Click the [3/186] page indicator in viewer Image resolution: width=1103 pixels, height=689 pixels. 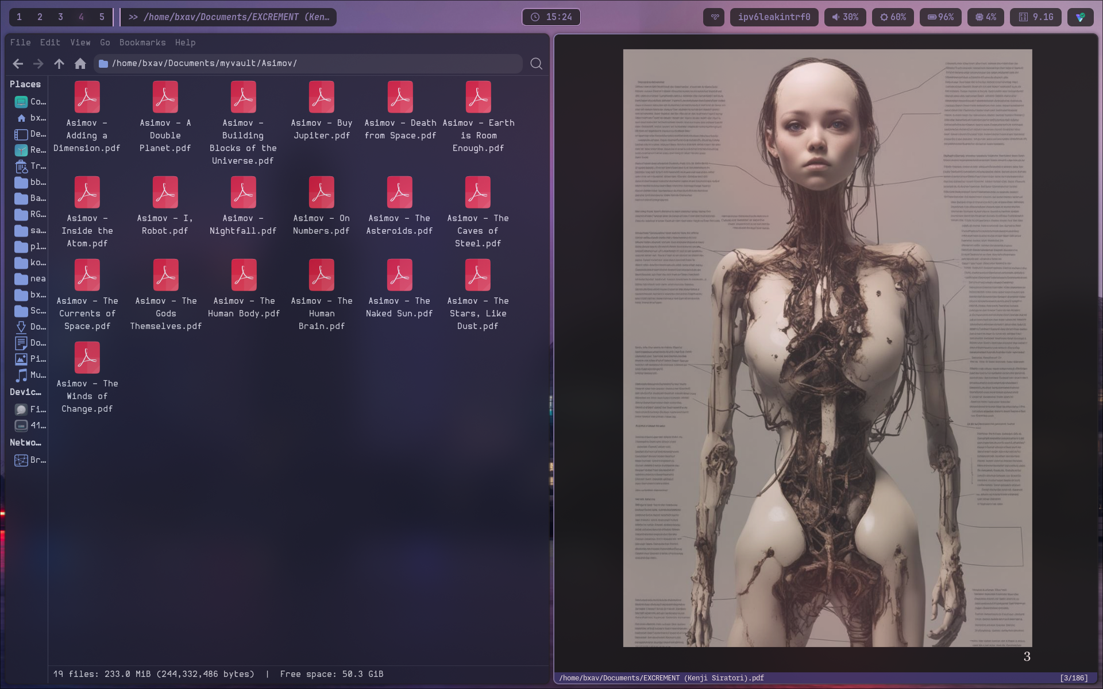1074,678
